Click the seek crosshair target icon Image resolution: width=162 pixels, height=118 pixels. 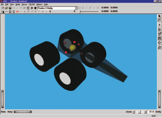click(x=159, y=43)
